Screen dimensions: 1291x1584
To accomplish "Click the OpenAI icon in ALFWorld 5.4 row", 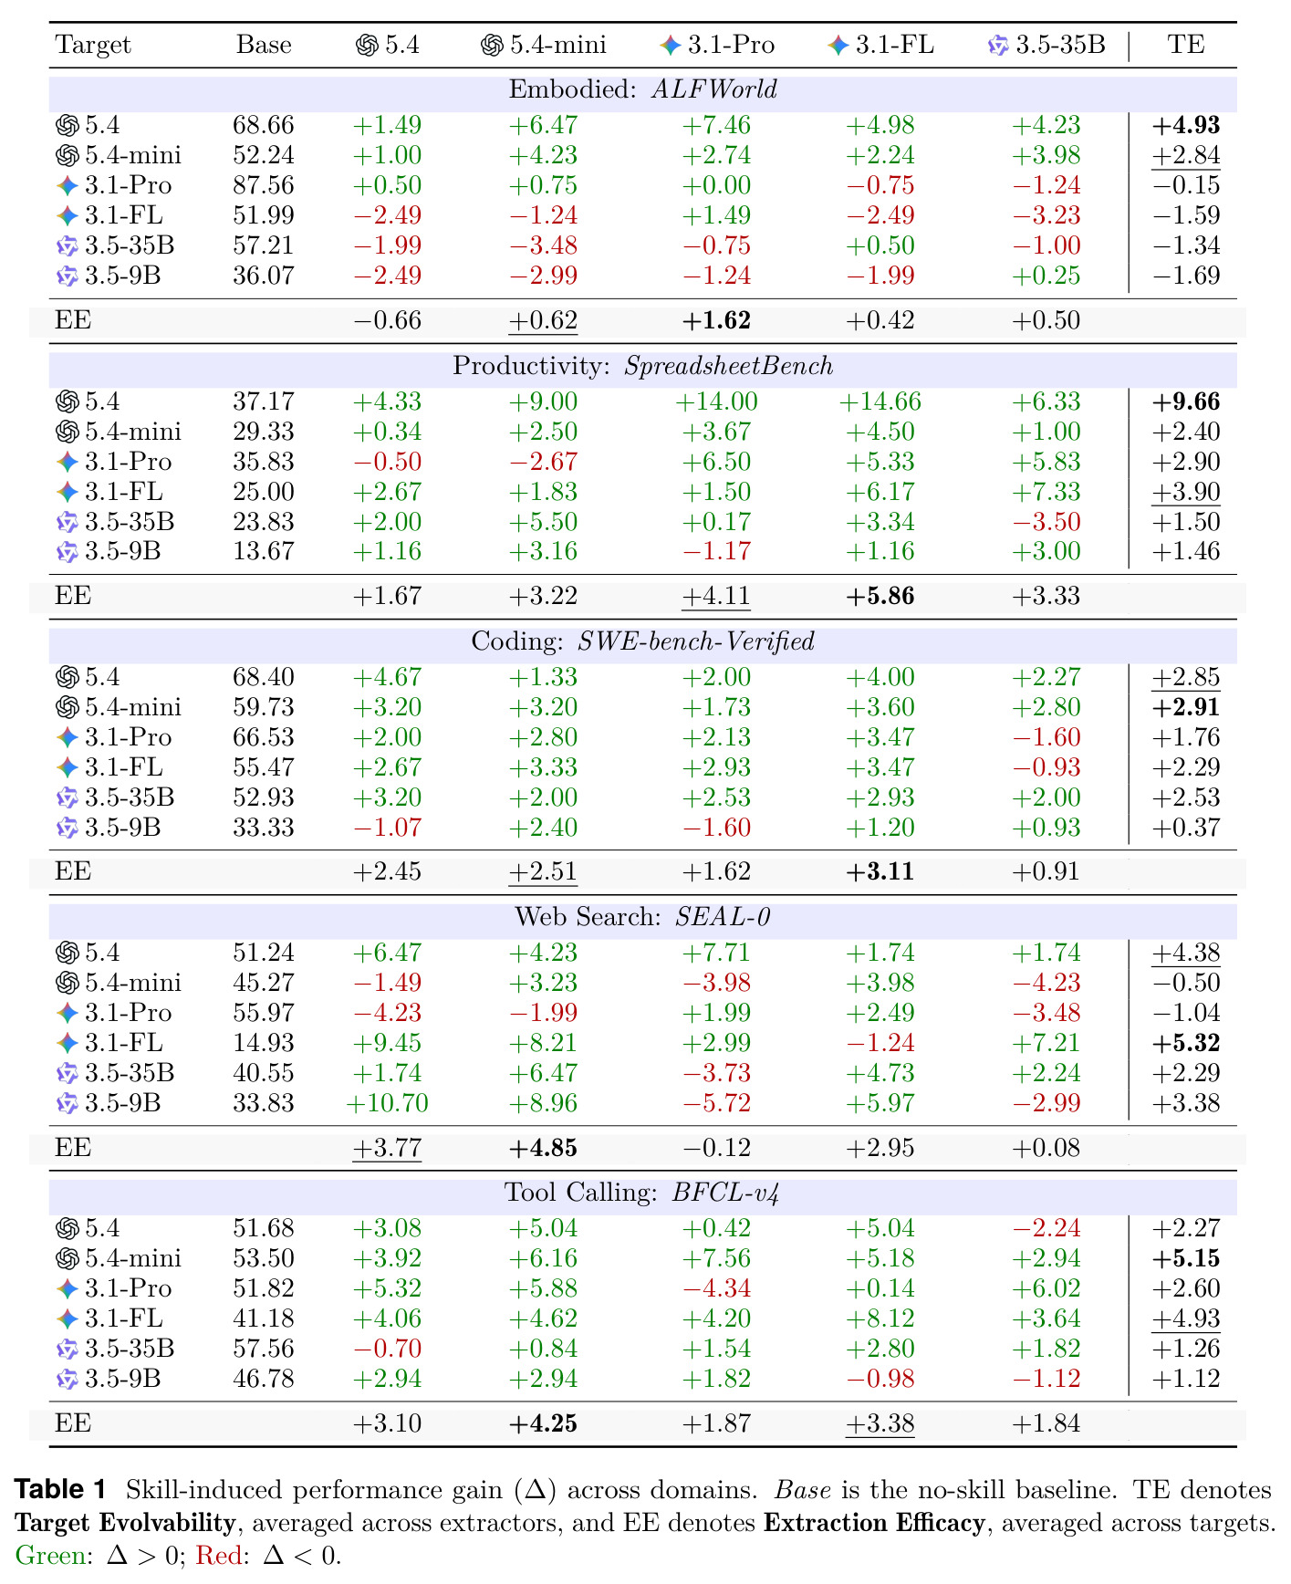I will coord(68,125).
